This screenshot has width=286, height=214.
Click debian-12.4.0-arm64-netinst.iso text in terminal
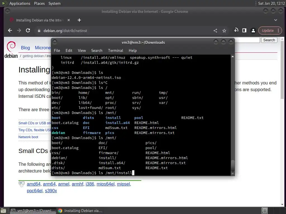point(86,78)
